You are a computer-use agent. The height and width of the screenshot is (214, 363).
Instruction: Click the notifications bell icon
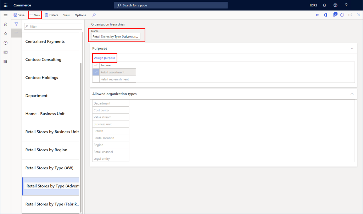point(324,5)
